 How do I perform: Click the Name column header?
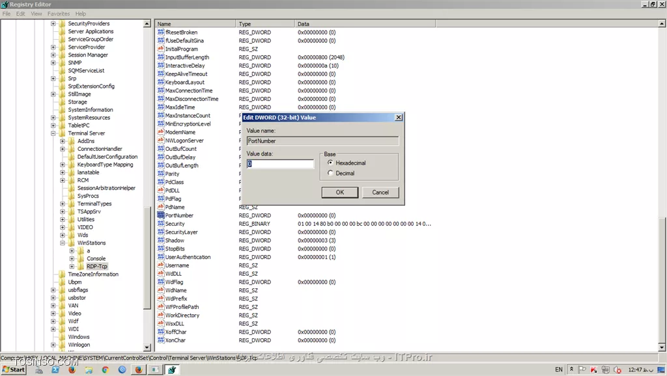tap(195, 24)
